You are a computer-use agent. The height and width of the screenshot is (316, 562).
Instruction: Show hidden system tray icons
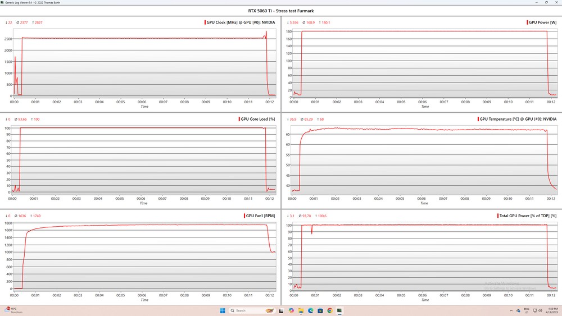point(511,310)
